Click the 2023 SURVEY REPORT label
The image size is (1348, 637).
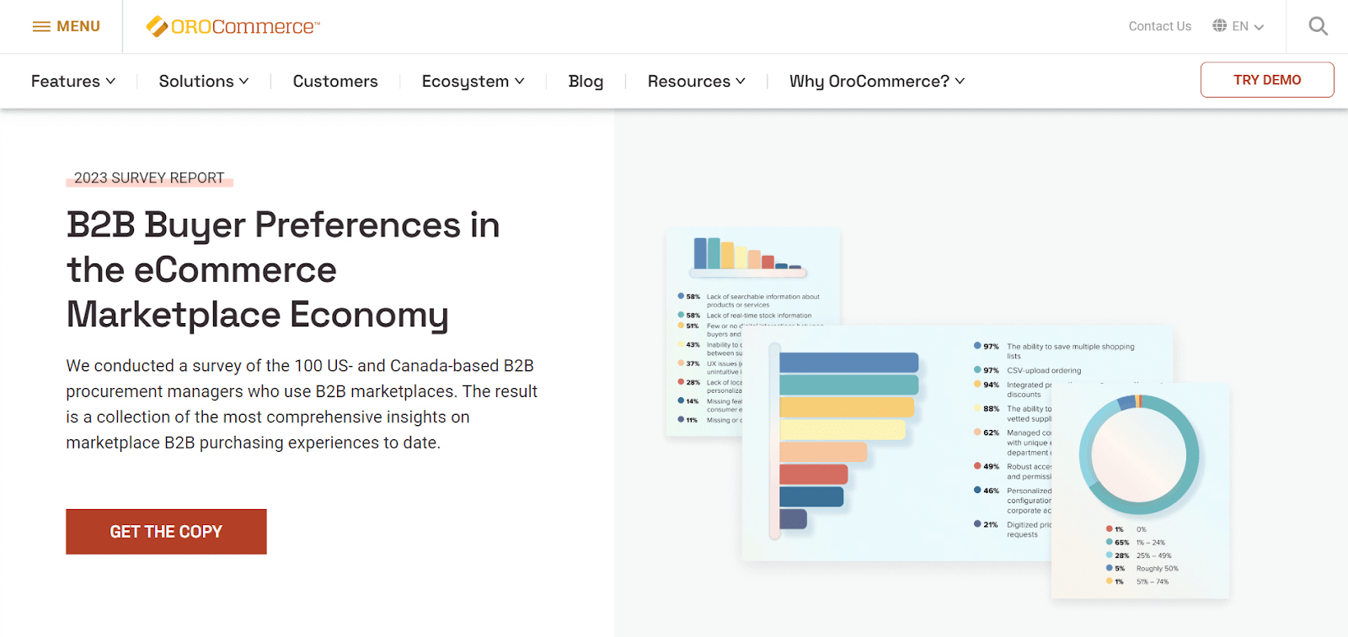tap(149, 178)
